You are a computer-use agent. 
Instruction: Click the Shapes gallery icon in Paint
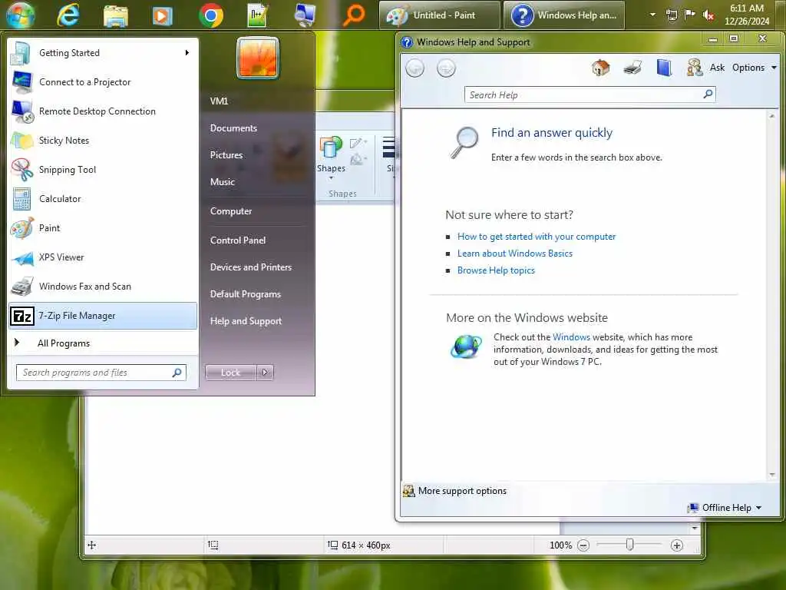coord(330,148)
